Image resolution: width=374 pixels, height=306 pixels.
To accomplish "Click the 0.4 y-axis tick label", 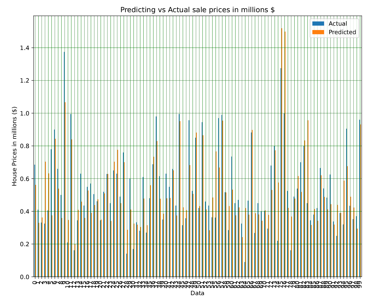I will coord(25,212).
